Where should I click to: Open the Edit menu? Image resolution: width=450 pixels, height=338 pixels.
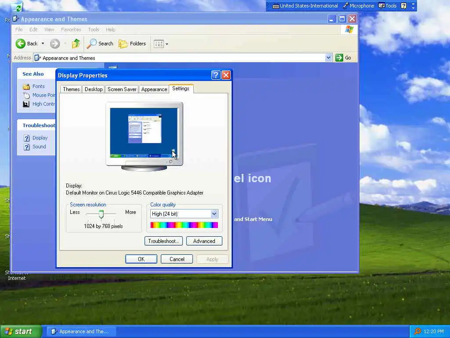coord(33,29)
